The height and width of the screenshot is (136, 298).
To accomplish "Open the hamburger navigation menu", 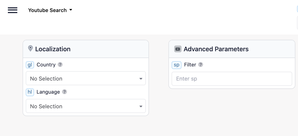I will 13,10.
